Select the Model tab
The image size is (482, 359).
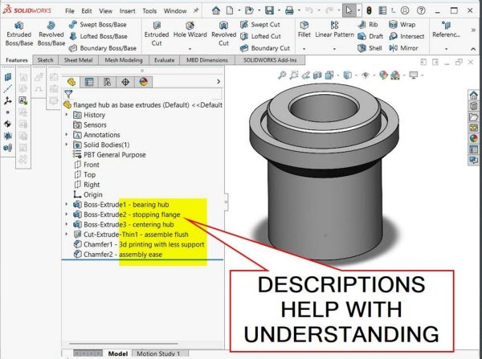[x=118, y=353]
